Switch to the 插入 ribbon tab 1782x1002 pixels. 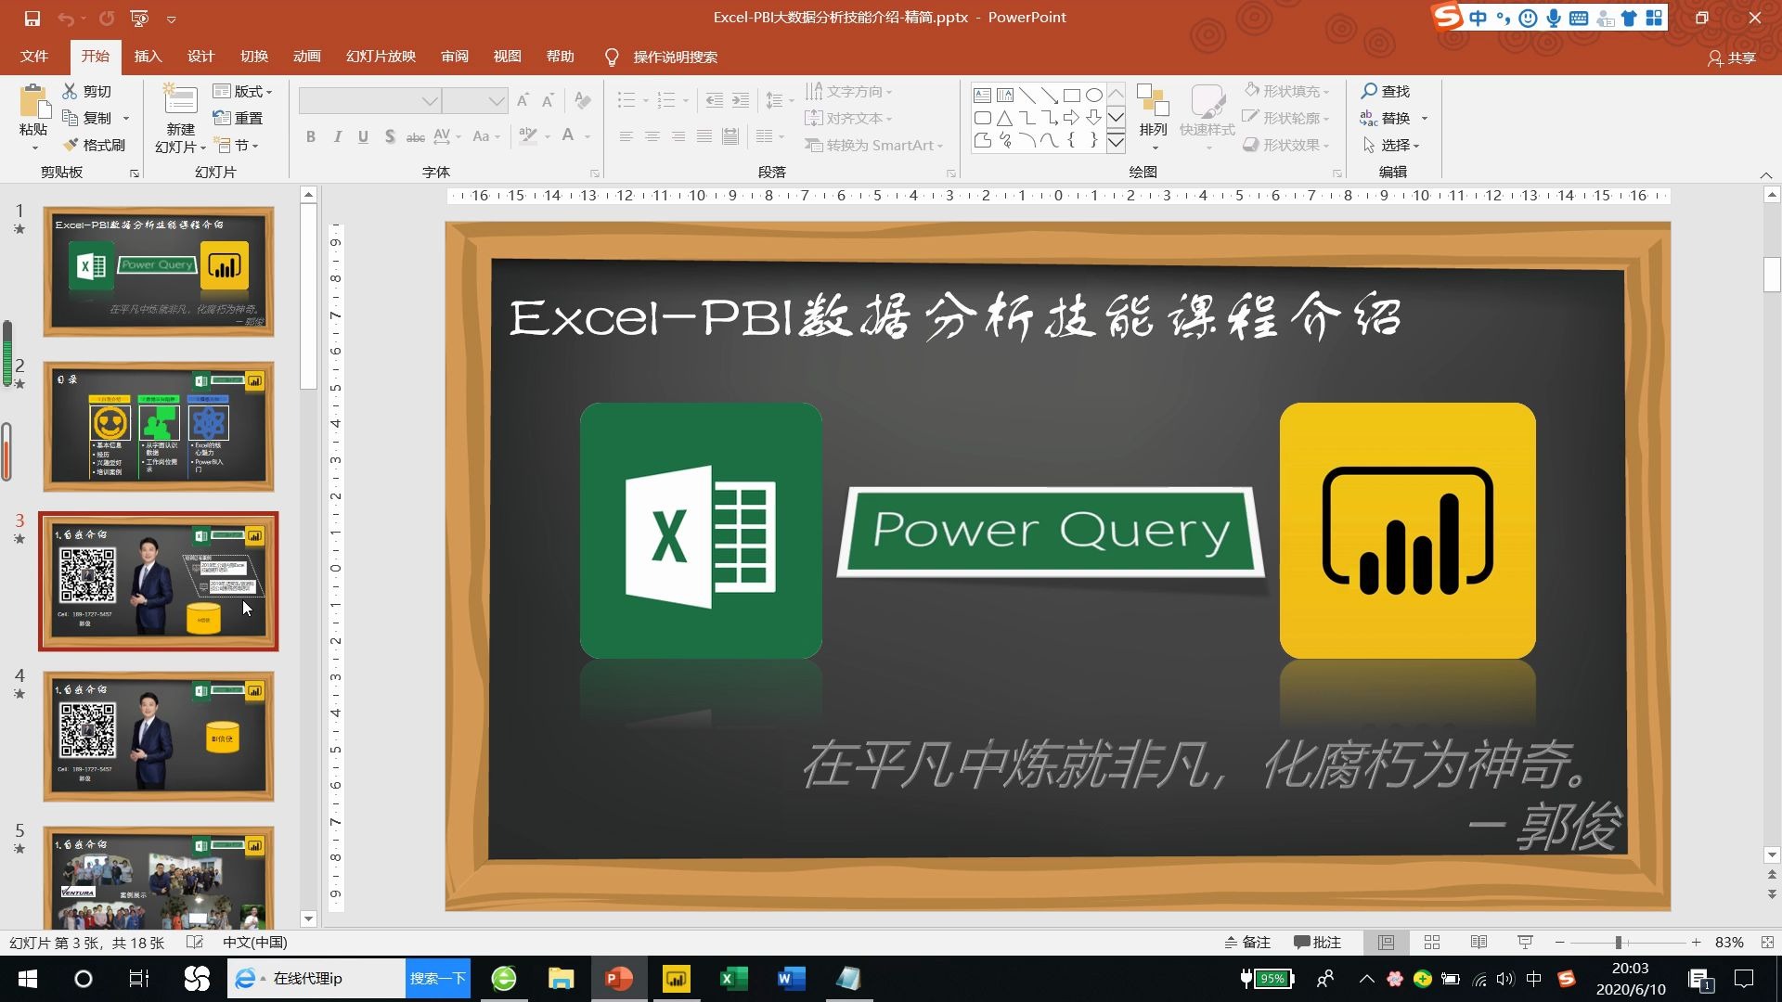148,57
